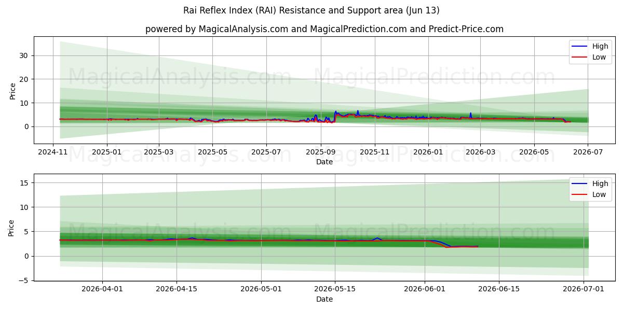The image size is (623, 311).
Task: Click the 'Date' axis label under bottom chart
Action: point(324,300)
